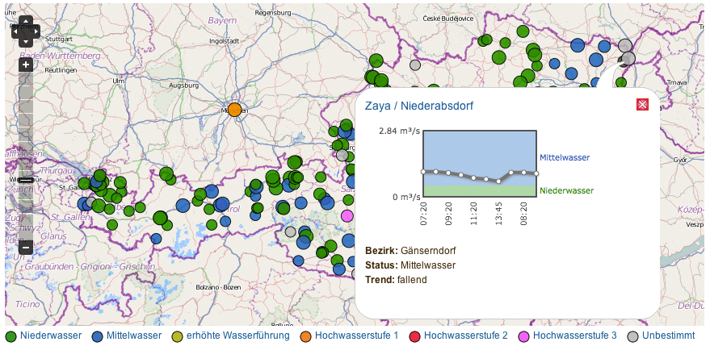This screenshot has height=346, width=710.
Task: Pan the map left with arrow control
Action: pos(17,31)
